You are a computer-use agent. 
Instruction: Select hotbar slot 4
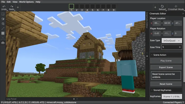(87, 7)
